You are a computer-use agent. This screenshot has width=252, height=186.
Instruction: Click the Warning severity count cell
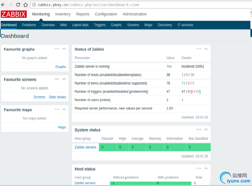pyautogui.click(x=155, y=147)
